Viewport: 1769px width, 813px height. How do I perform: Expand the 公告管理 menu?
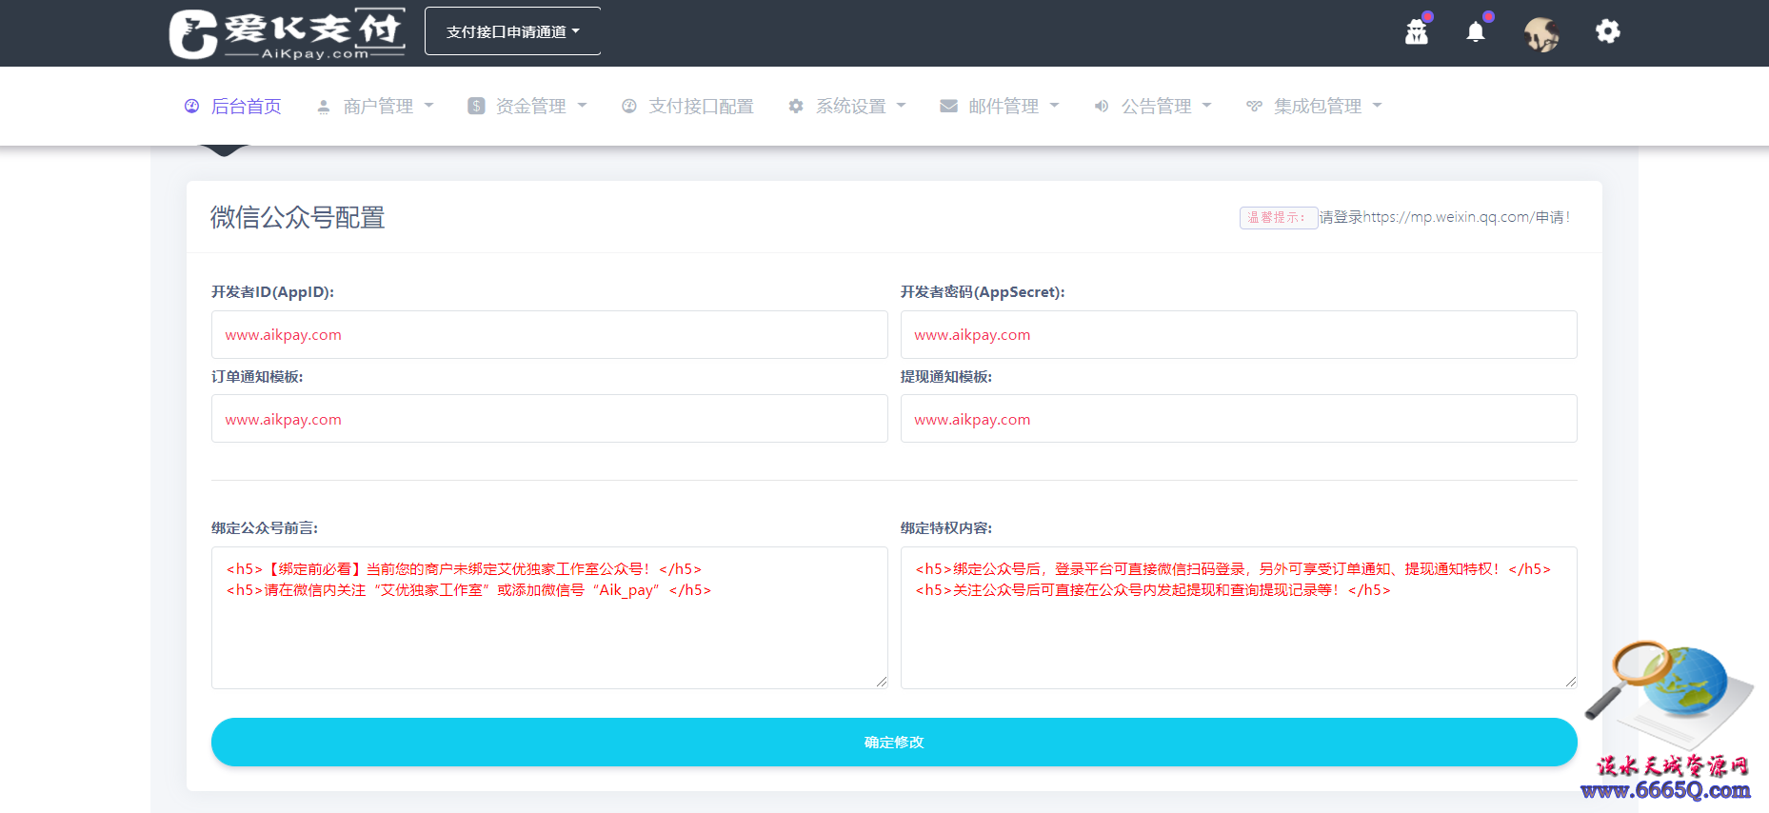pos(1153,106)
